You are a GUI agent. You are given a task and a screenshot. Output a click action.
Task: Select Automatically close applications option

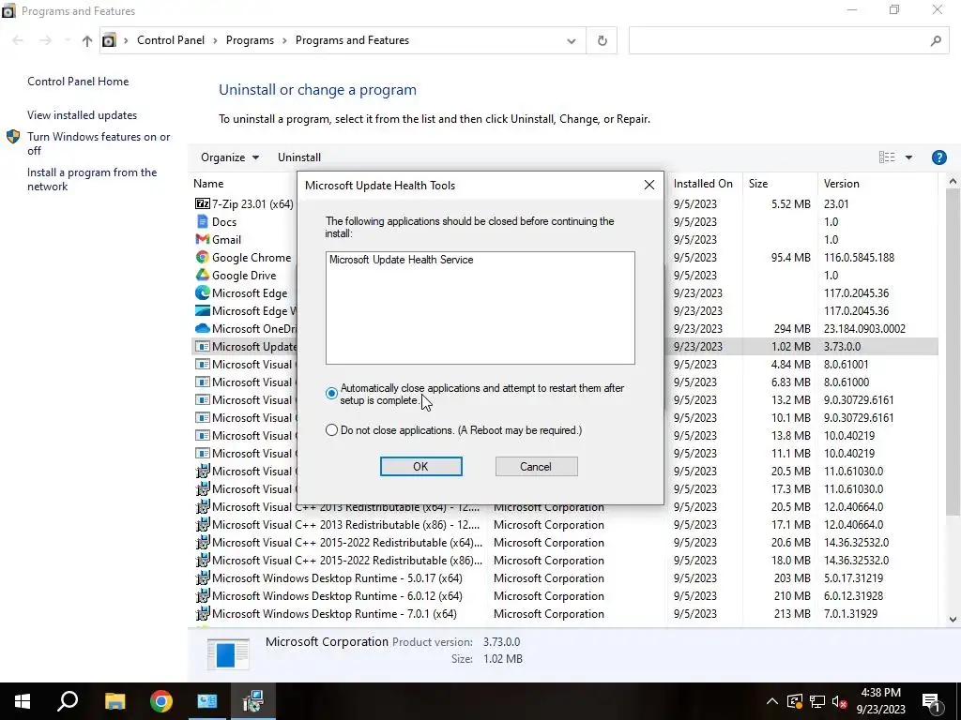(331, 393)
